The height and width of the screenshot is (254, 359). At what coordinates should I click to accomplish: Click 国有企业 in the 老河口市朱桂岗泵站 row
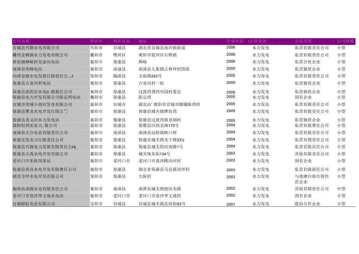303,161
